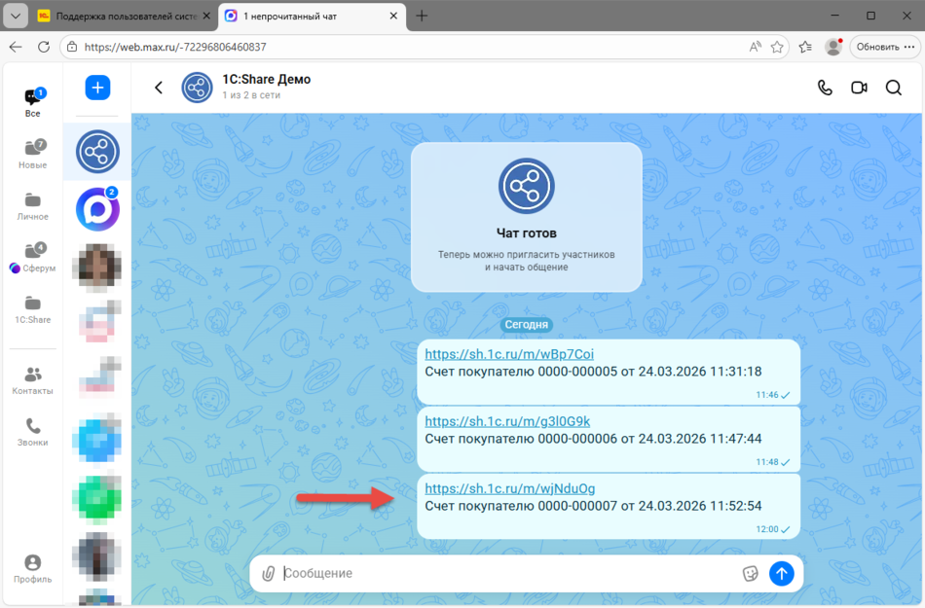Switch to the Новые chats folder
Screen dimensions: 925x608
pos(33,154)
